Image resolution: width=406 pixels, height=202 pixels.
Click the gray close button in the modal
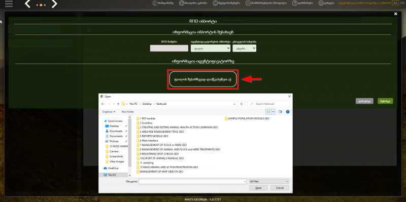(364, 101)
